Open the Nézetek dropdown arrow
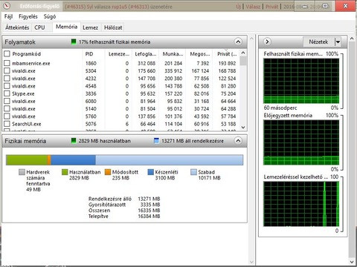Image resolution: width=357 pixels, height=267 pixels. click(x=338, y=42)
